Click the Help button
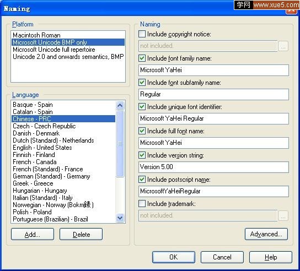 [271, 257]
